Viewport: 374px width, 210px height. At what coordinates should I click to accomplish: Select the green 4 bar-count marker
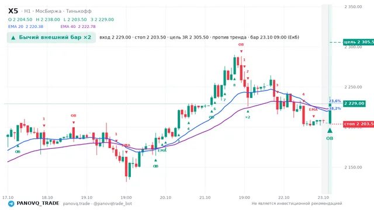point(188,129)
